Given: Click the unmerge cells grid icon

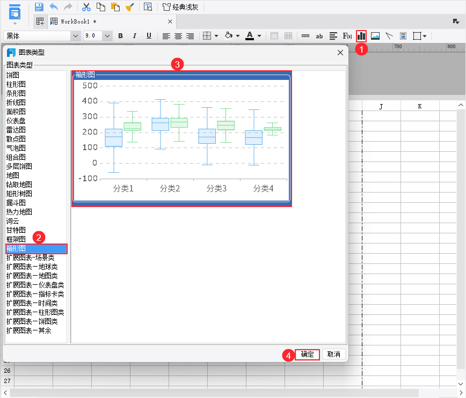Looking at the screenshot, I should pyautogui.click(x=288, y=36).
